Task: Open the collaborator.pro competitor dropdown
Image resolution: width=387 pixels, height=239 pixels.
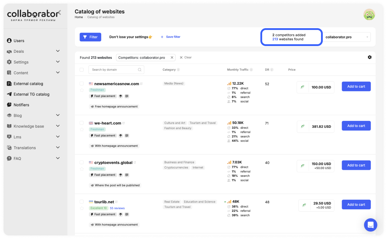Action: point(347,37)
